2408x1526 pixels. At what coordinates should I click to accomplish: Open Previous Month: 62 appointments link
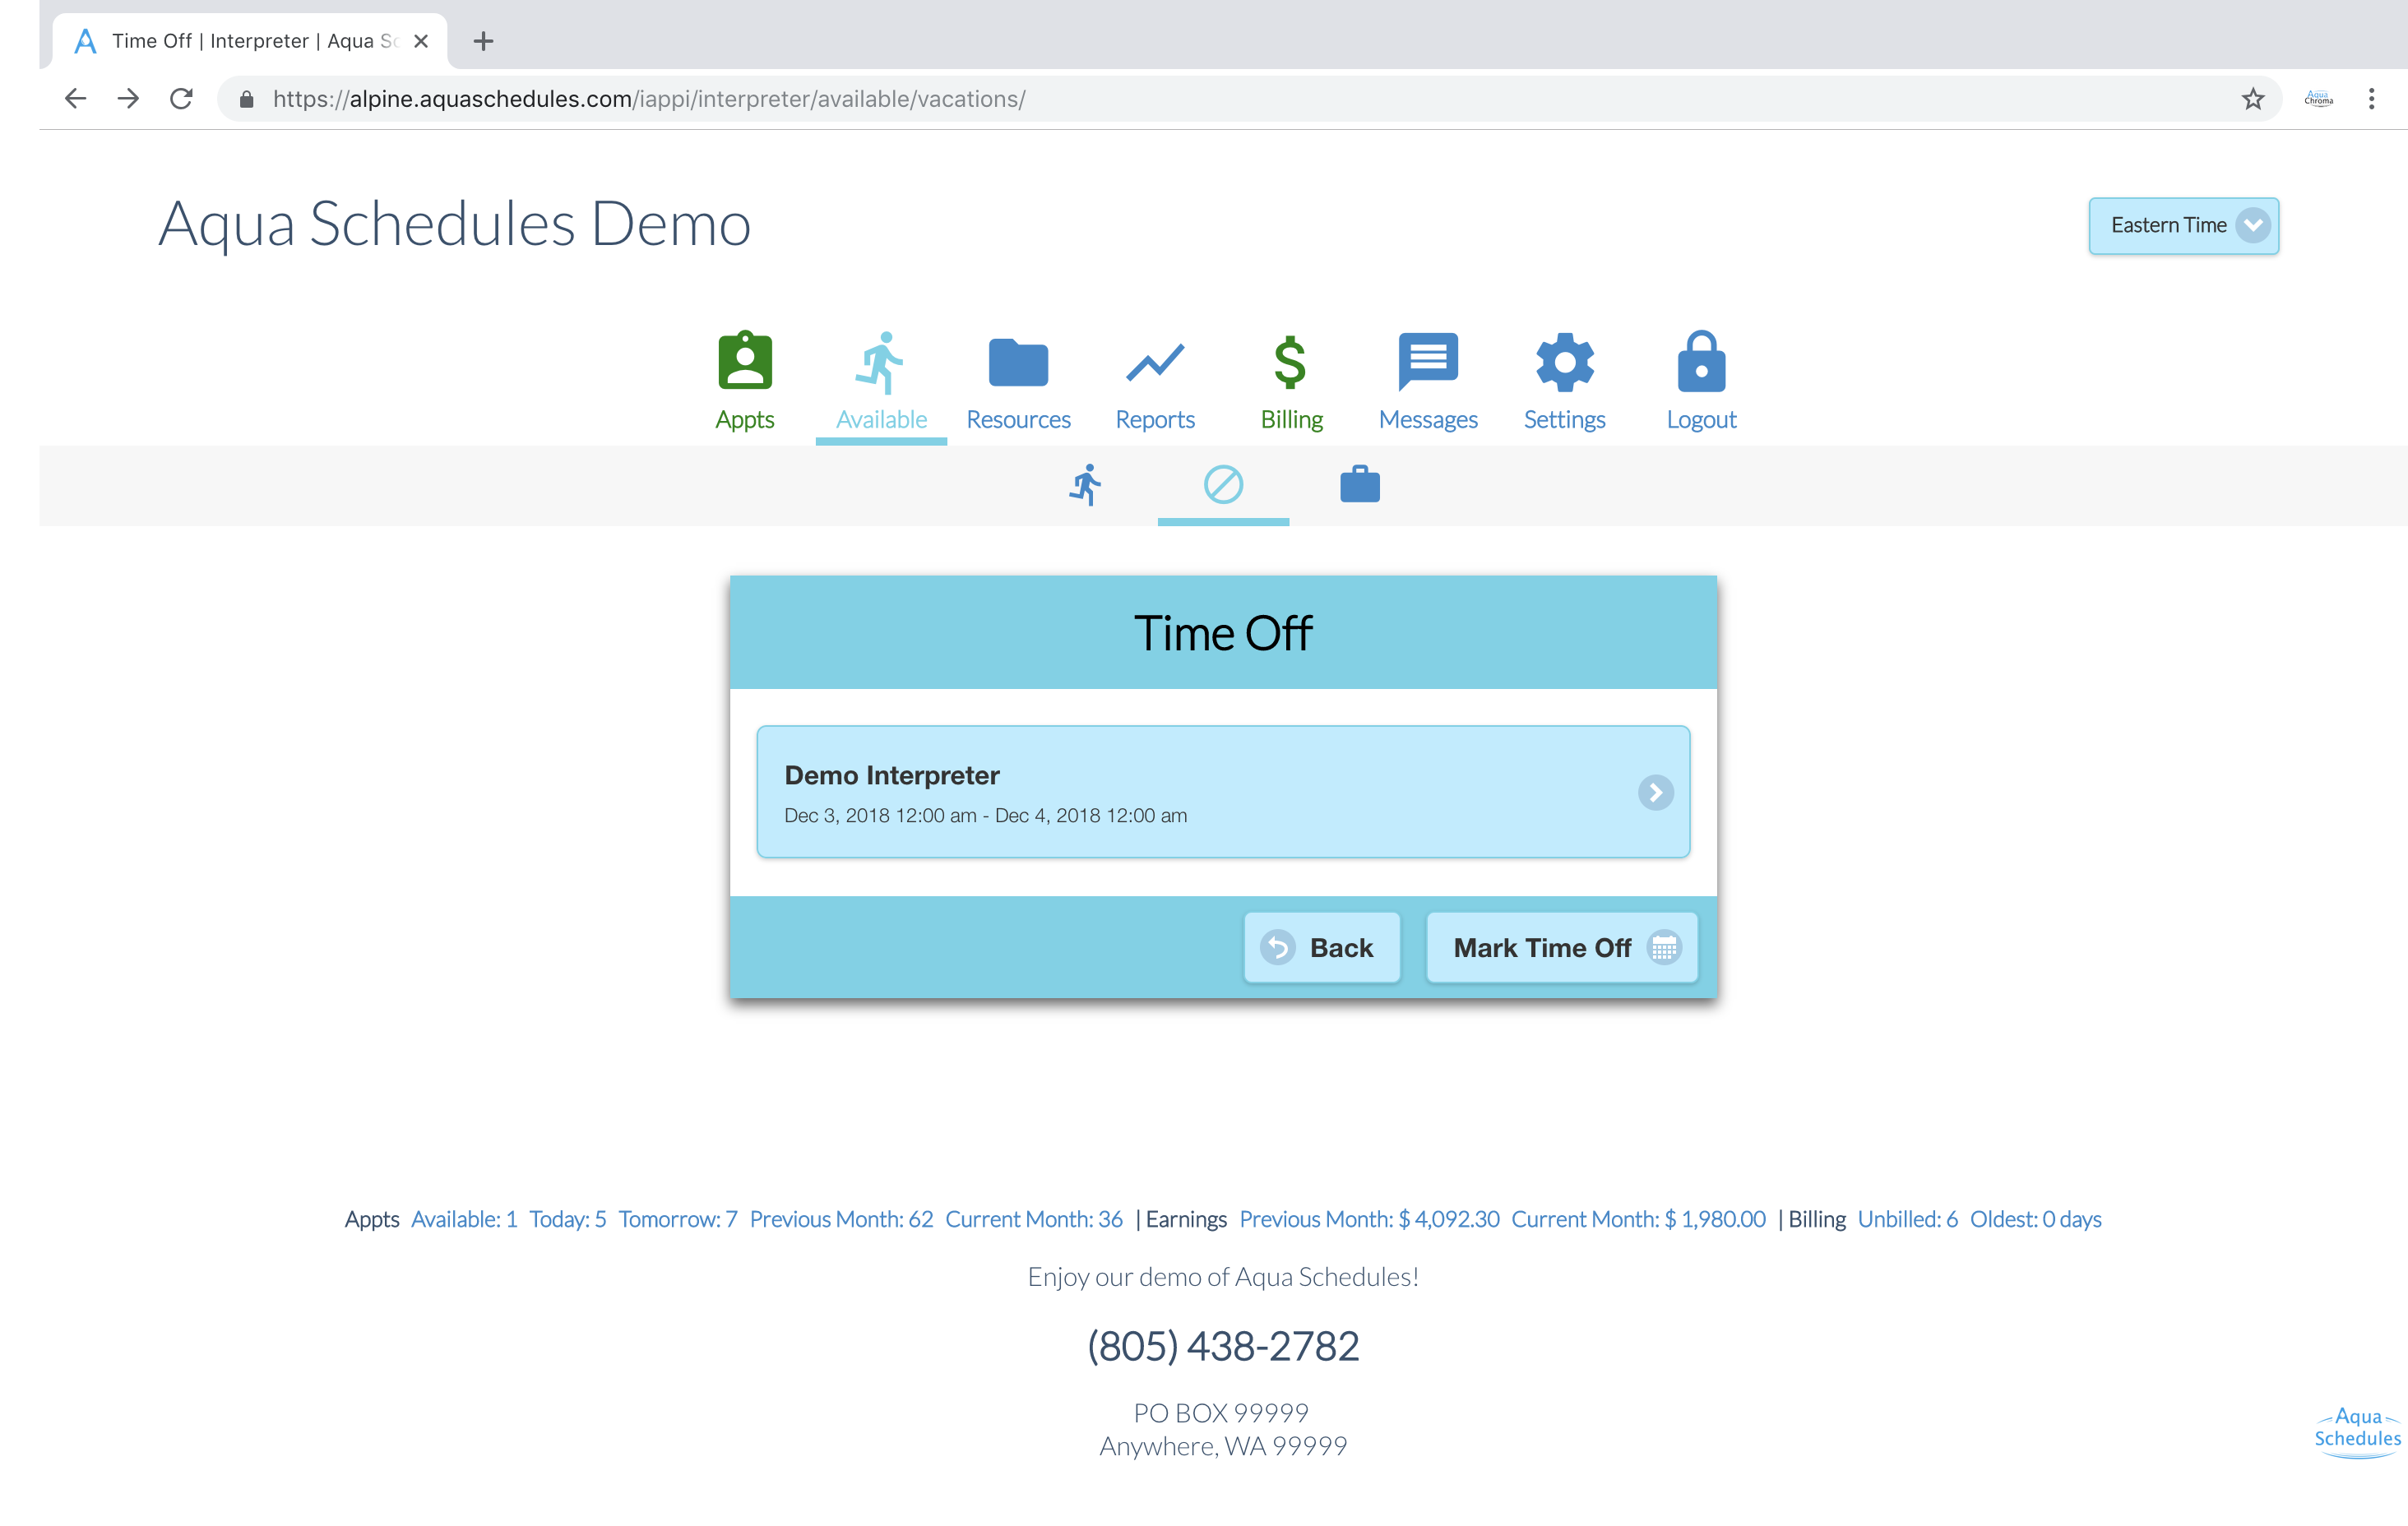click(x=841, y=1219)
